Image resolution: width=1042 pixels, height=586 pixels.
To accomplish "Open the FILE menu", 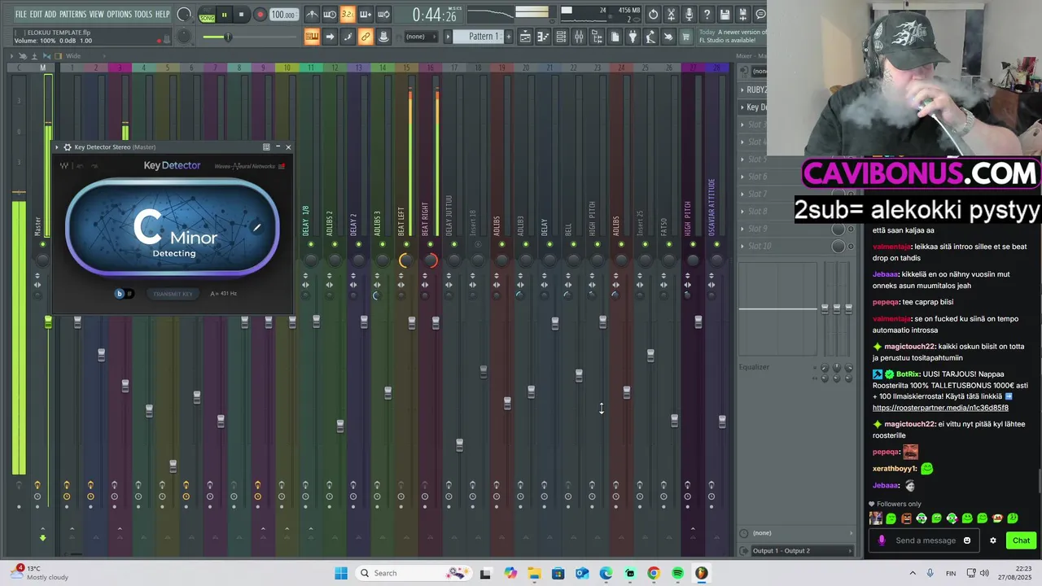I will (20, 15).
